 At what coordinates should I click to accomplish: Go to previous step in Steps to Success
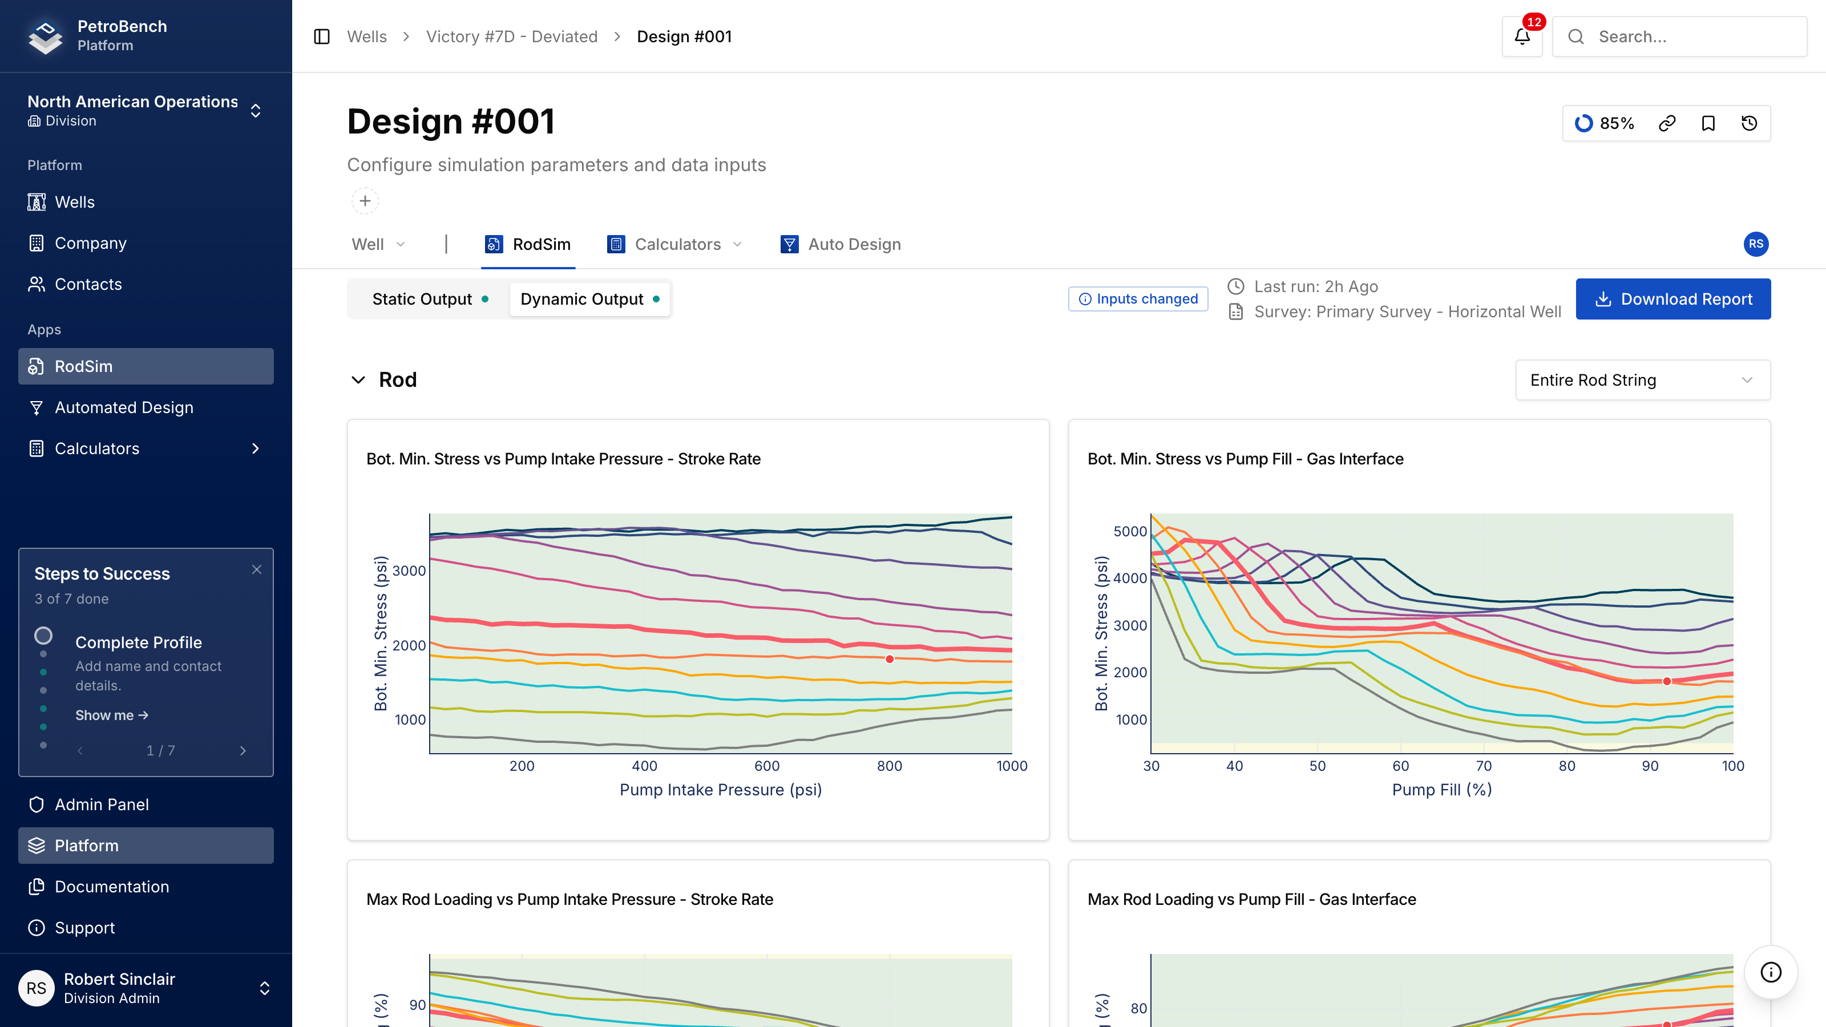[80, 751]
